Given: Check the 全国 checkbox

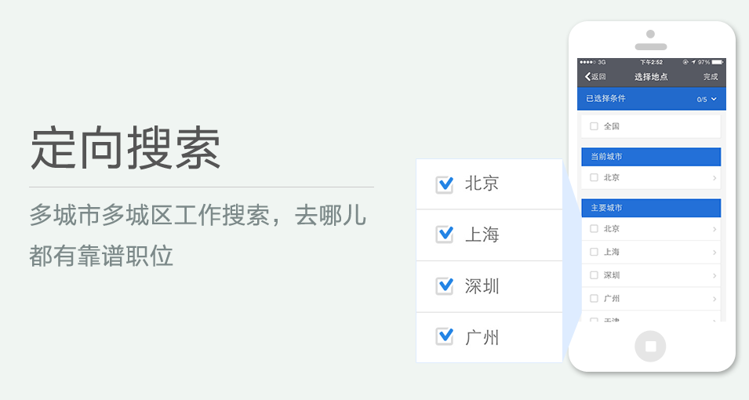Looking at the screenshot, I should 594,126.
